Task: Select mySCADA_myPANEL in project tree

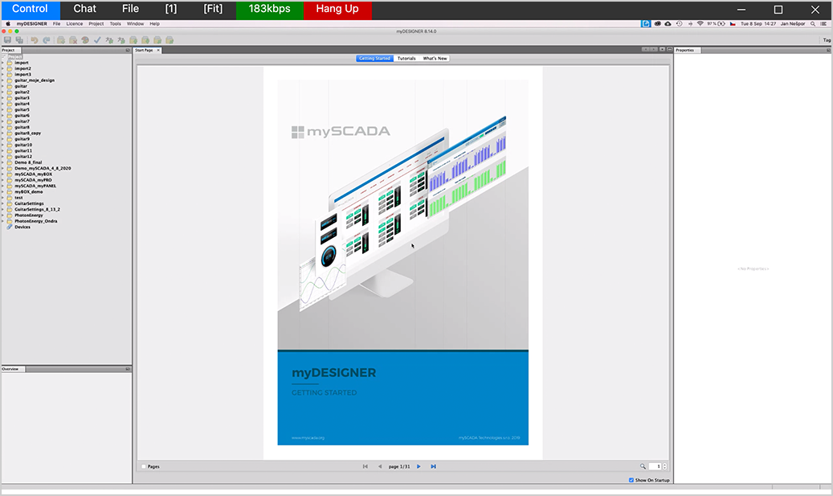Action: (x=35, y=186)
